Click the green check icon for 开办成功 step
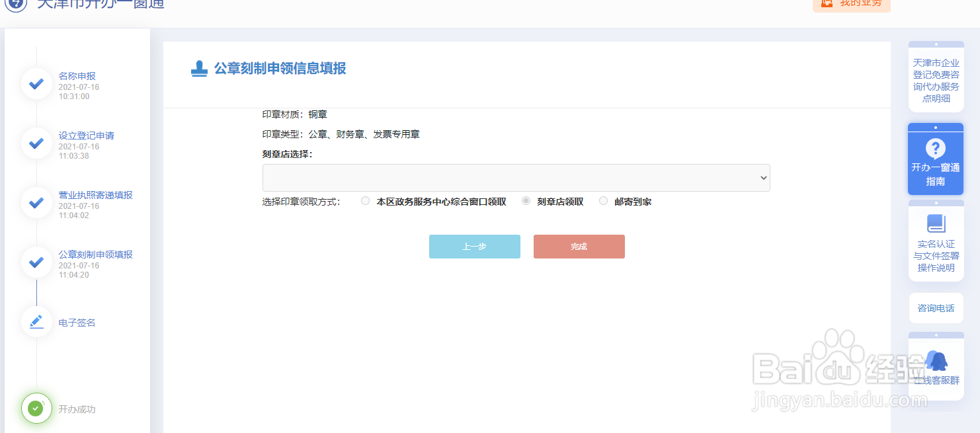Viewport: 980px width, 433px height. (36, 408)
